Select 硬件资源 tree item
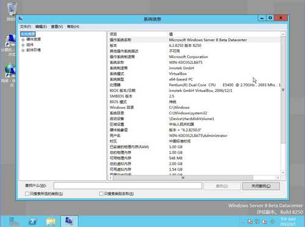The width and height of the screenshot is (305, 227). pos(34,40)
